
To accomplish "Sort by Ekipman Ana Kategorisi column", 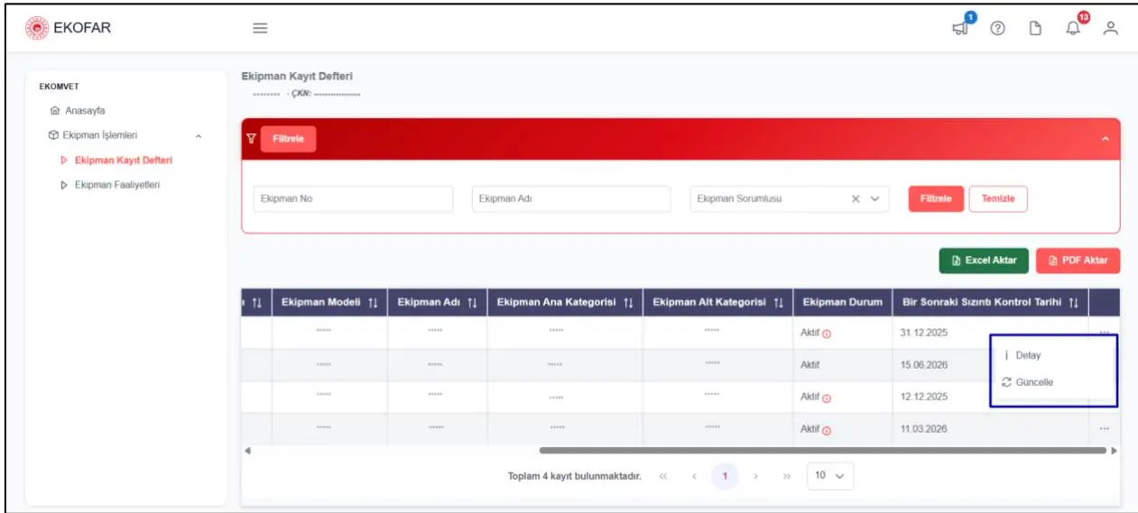I will point(628,302).
